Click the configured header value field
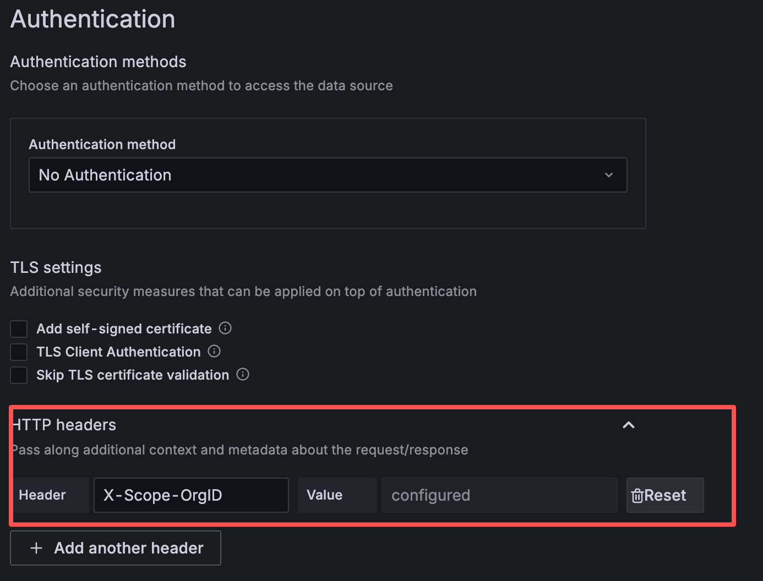Screen dimensions: 763x581 [x=499, y=495]
